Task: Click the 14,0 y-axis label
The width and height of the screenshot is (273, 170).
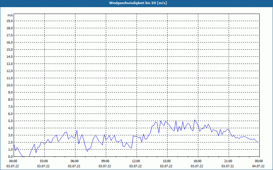Action: point(10,56)
